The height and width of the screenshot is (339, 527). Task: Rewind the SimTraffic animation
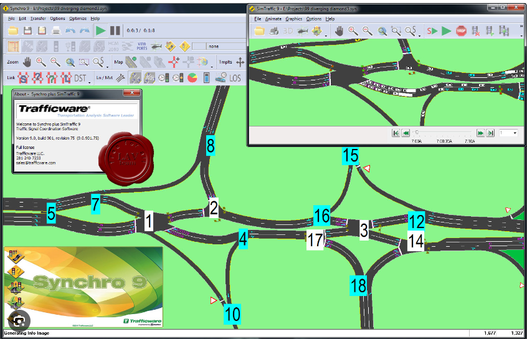406,133
